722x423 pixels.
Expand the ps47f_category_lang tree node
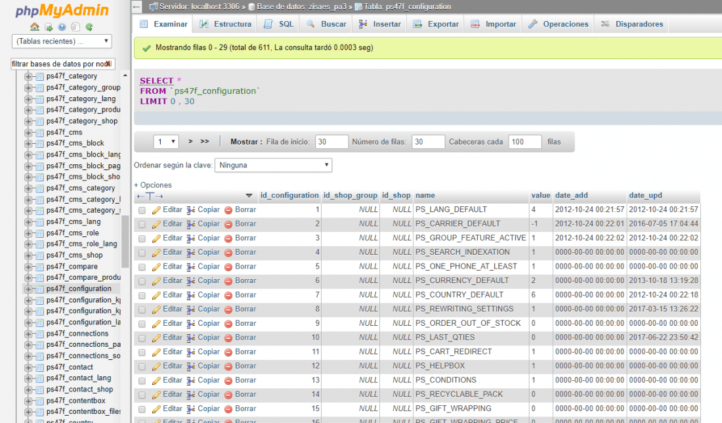28,99
